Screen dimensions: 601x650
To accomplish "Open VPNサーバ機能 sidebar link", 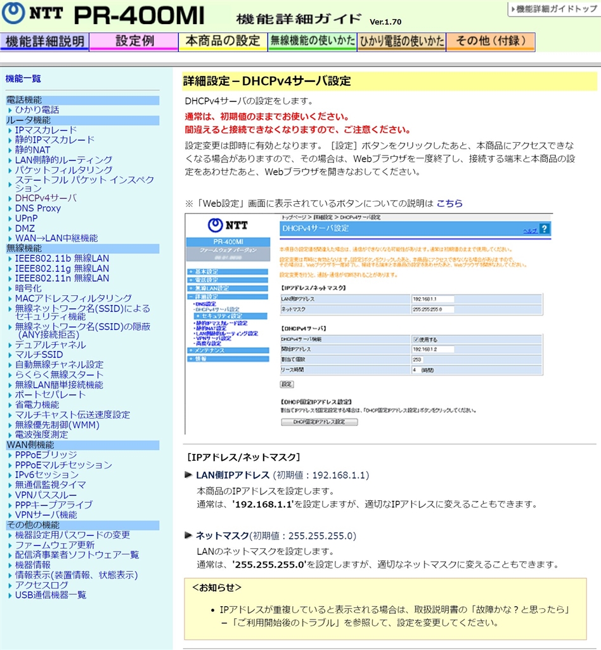I will (x=46, y=515).
